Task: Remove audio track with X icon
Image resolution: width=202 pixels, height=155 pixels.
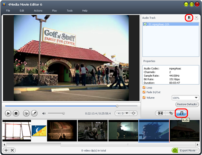Action: (196, 17)
